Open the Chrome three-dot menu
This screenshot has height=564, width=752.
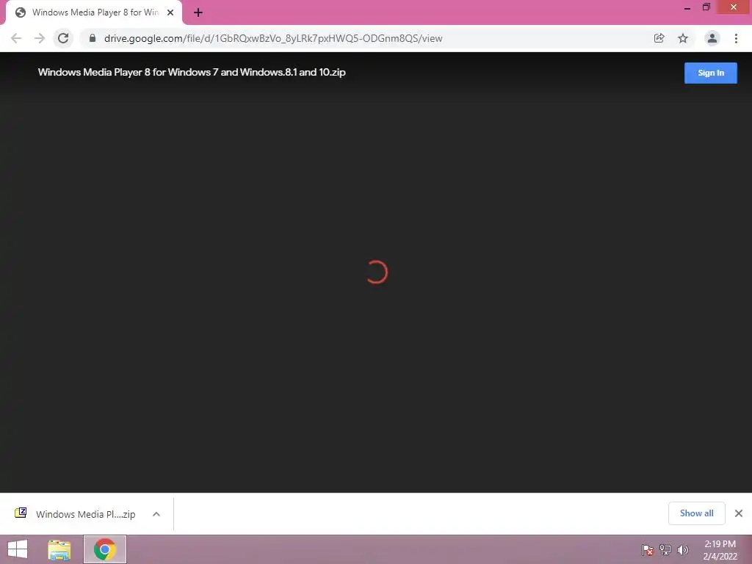coord(736,38)
